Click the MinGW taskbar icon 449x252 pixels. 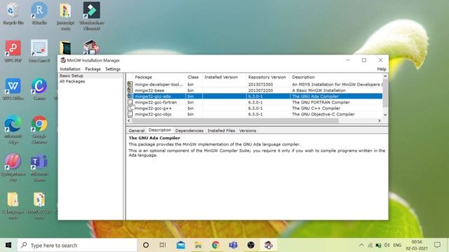tap(268, 245)
